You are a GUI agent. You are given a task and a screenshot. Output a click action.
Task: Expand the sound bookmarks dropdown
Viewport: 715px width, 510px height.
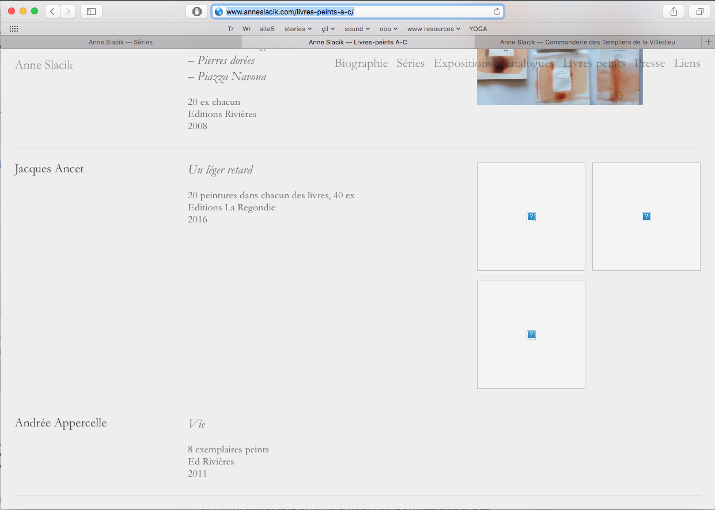[x=357, y=29]
